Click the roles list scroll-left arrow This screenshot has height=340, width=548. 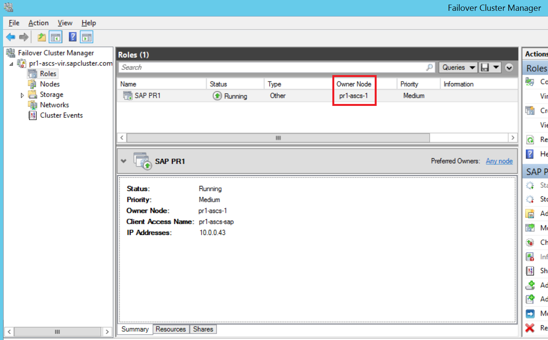122,138
